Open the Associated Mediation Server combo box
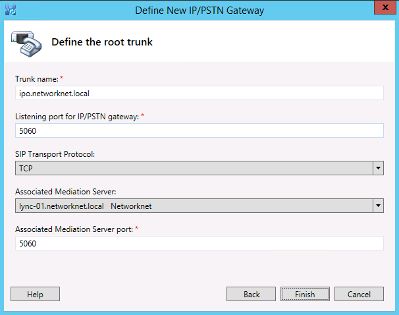 coord(194,206)
